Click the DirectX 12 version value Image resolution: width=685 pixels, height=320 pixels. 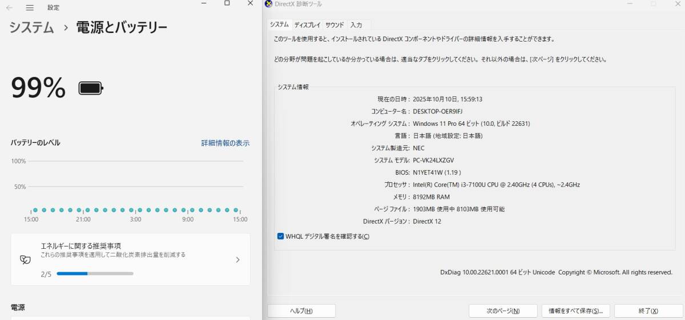[x=427, y=221]
